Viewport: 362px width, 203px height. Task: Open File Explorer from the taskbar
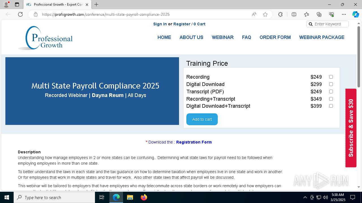tap(130, 197)
